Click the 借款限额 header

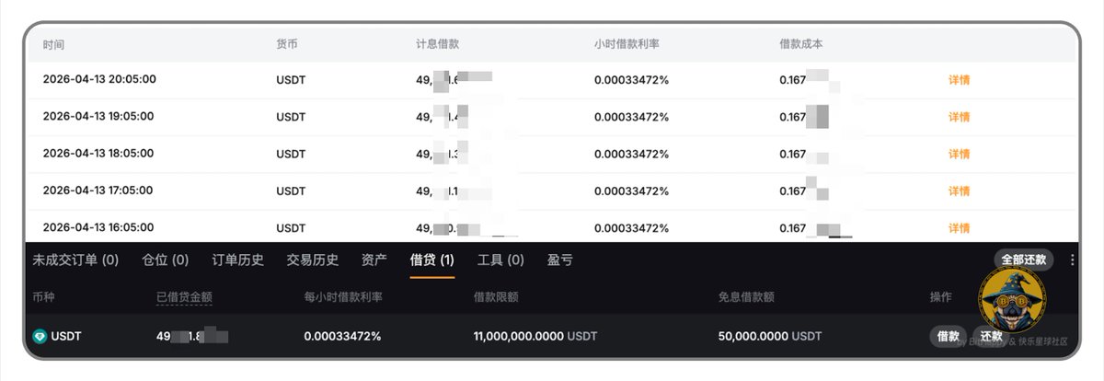tap(496, 298)
